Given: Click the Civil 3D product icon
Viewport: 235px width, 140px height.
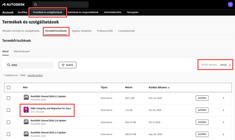Looking at the screenshot, I should point(26,110).
